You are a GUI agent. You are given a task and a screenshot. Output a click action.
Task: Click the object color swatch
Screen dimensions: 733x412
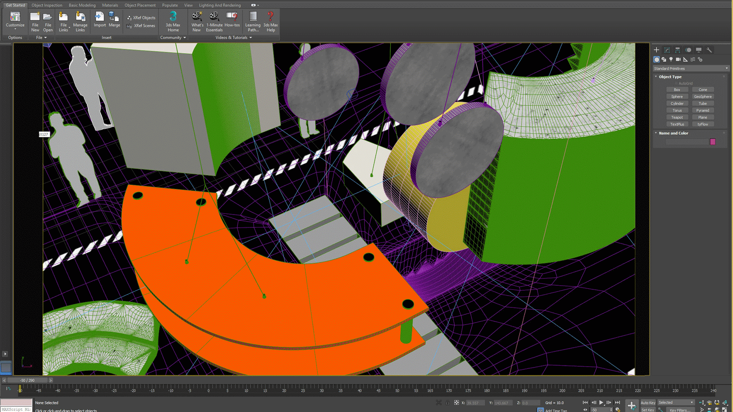click(712, 142)
